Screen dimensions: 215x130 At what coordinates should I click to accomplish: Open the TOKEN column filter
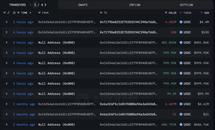181,13
